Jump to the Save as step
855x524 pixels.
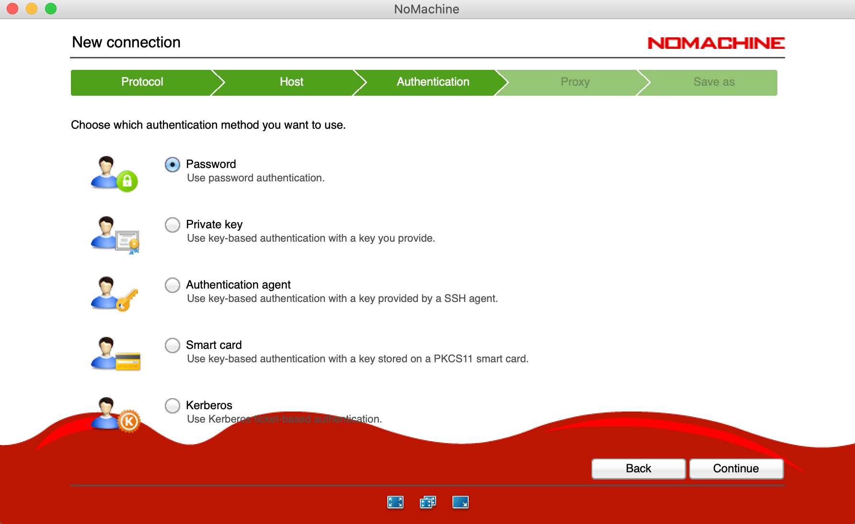pos(714,82)
